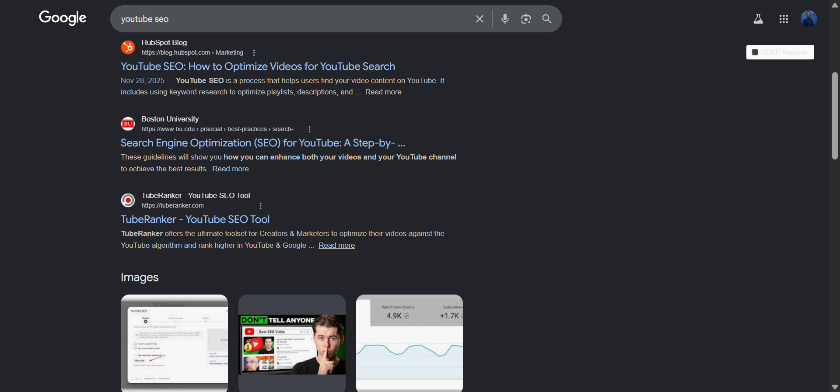Click the TubeRanker favicon

(128, 200)
